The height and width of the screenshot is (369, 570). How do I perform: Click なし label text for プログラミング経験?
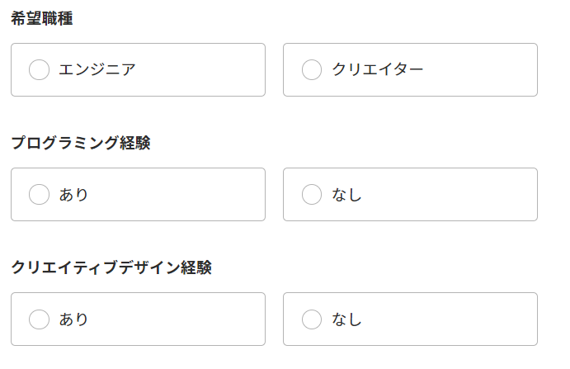[x=347, y=195]
